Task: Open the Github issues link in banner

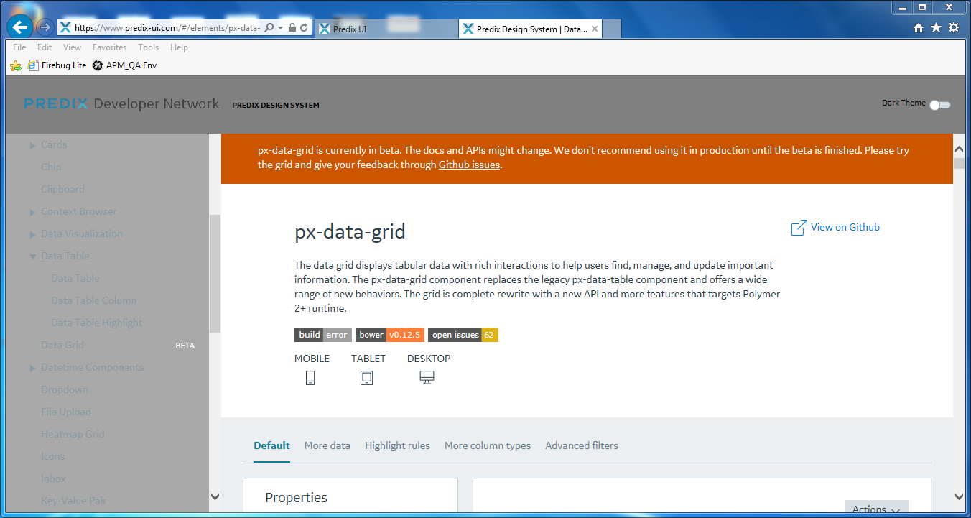Action: tap(469, 165)
